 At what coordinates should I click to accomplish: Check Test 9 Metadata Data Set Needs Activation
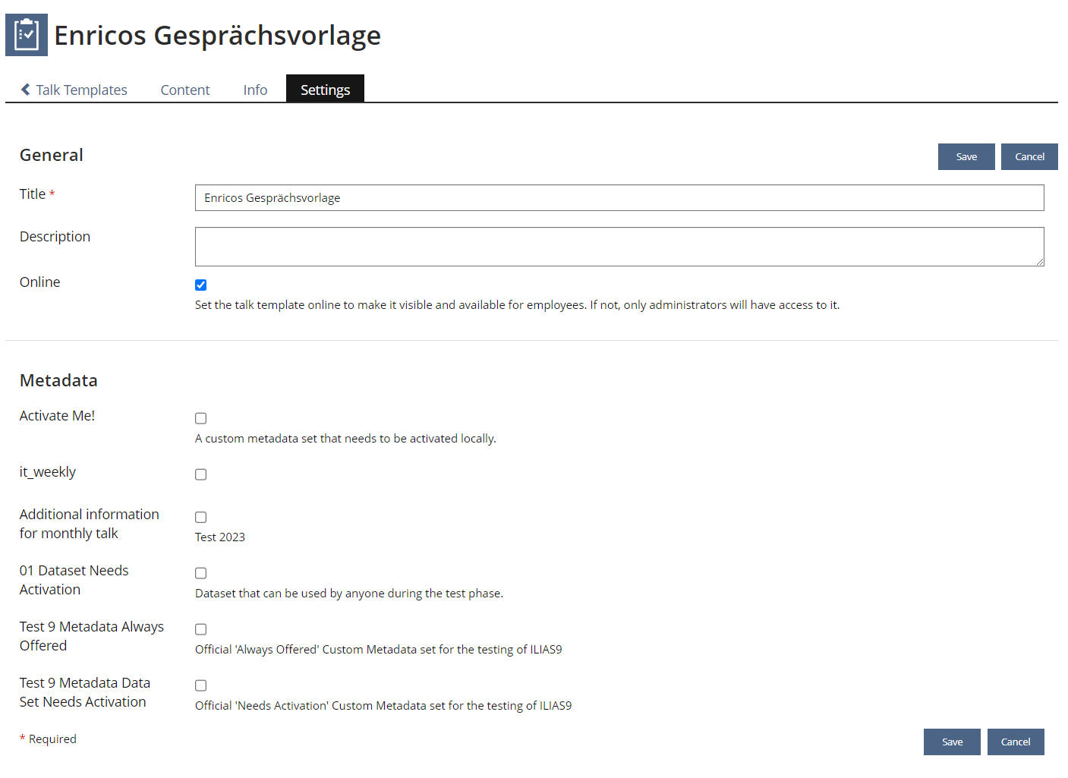point(201,685)
